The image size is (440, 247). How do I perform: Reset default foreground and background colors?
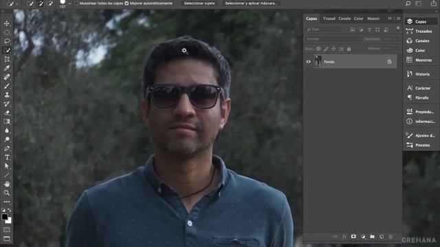pos(3,210)
